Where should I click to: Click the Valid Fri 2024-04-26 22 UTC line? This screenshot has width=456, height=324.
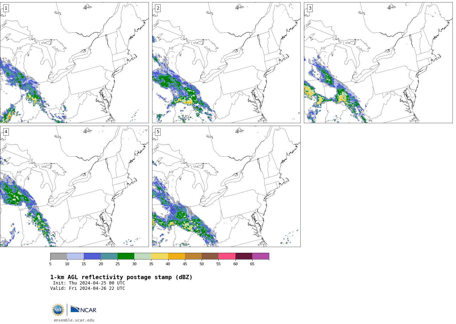pos(88,288)
